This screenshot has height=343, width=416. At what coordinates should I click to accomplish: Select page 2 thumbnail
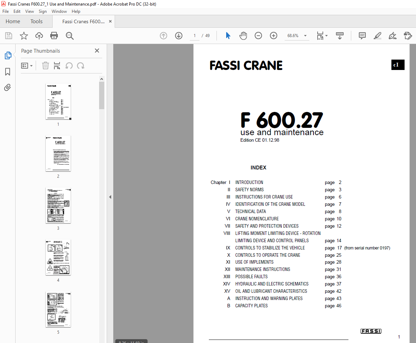point(58,153)
